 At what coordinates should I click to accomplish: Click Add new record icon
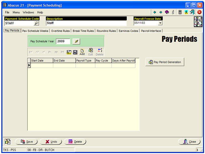[82, 52]
